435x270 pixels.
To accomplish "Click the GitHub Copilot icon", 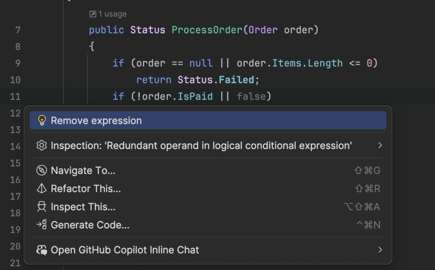I will (x=42, y=250).
